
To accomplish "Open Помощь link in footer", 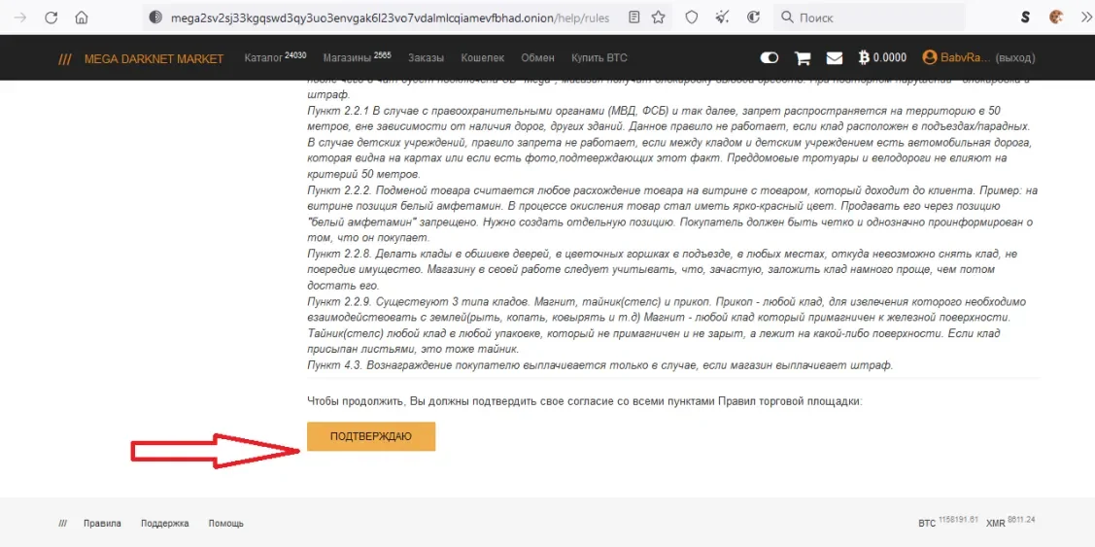I will (226, 524).
